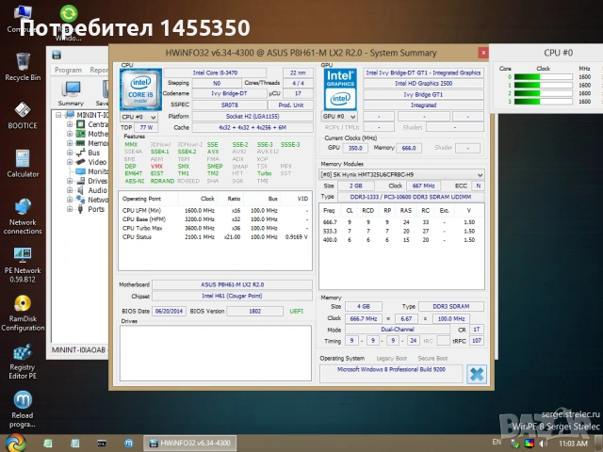The image size is (603, 452).
Task: Click the Intel H61 (Cougar Point) chipset field
Action: coord(233,296)
